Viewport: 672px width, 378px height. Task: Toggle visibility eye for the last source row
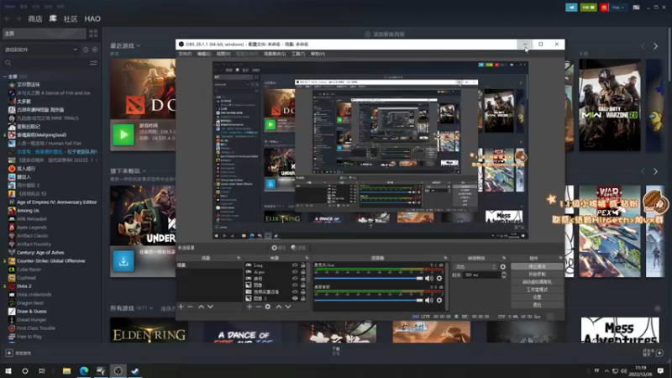pyautogui.click(x=295, y=298)
